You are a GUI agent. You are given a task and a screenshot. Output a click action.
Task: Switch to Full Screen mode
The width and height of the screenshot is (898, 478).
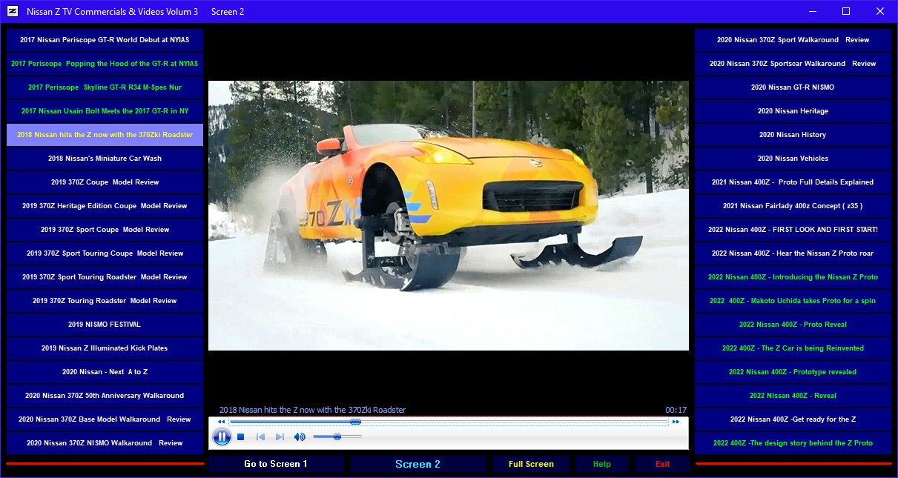[531, 464]
